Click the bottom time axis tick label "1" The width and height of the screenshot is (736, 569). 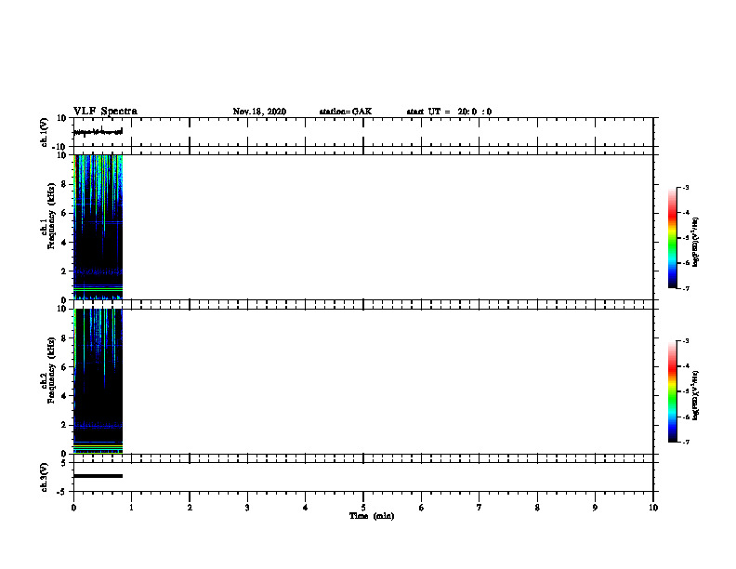coord(131,508)
